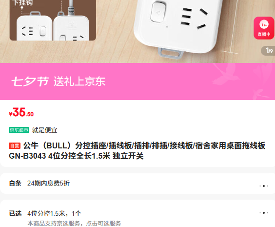Viewport: 275px width, 227px height.
Task: Open the 已选 row three-dot more icon
Action: pos(264,213)
